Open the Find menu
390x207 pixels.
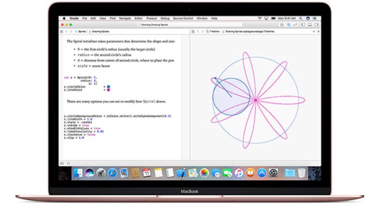click(x=113, y=18)
